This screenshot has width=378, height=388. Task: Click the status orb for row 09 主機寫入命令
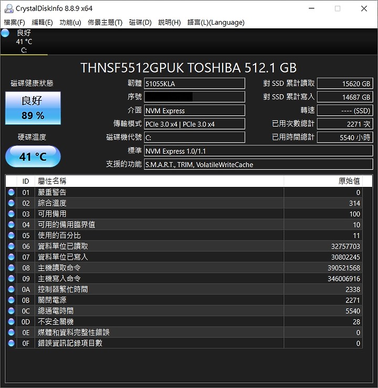point(11,278)
